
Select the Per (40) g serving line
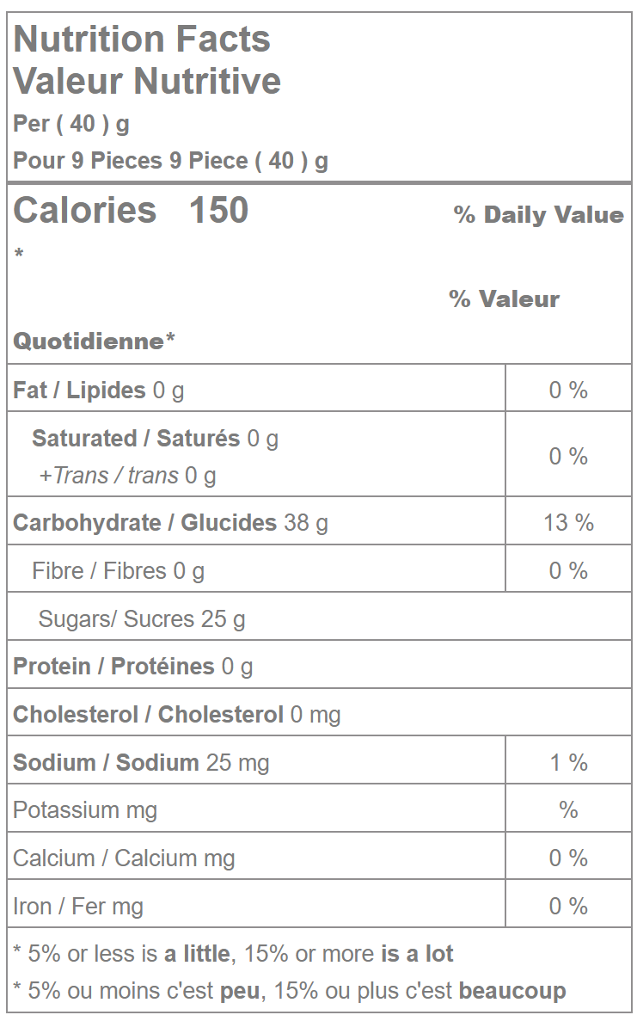(x=71, y=124)
